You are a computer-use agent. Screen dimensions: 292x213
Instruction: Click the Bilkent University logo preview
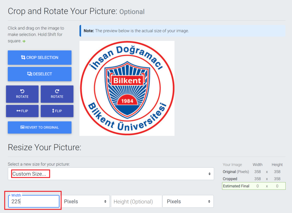coord(127,88)
